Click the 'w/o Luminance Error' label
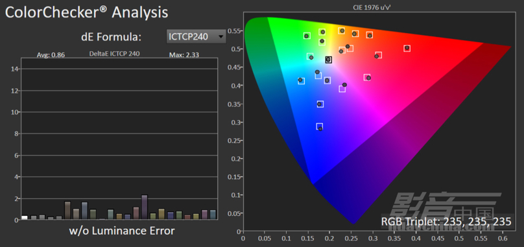The image size is (524, 247). pos(122,231)
